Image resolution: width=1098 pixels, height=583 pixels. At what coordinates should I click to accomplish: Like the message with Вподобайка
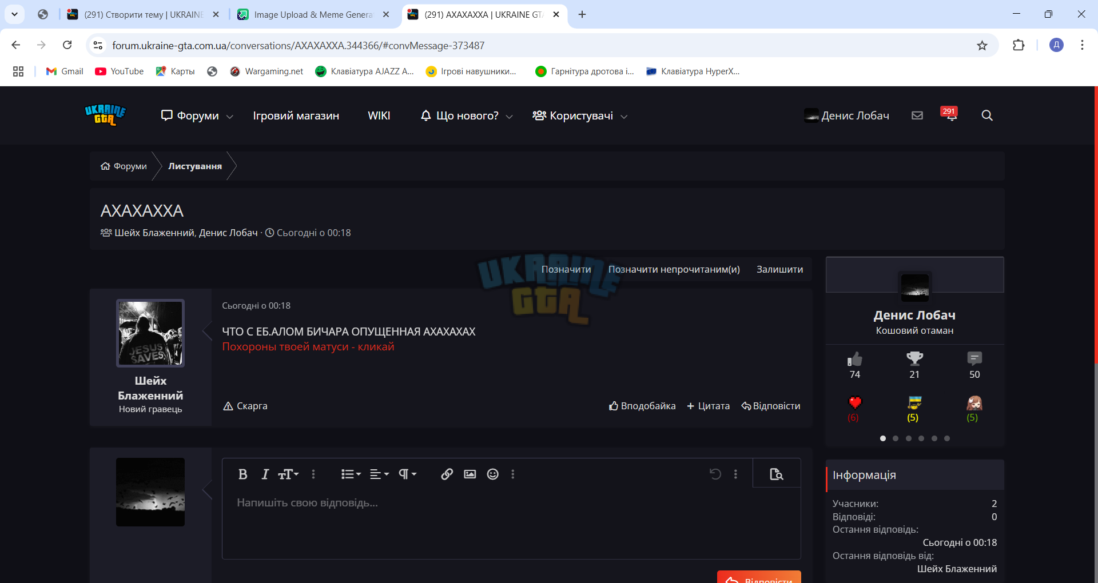click(642, 406)
